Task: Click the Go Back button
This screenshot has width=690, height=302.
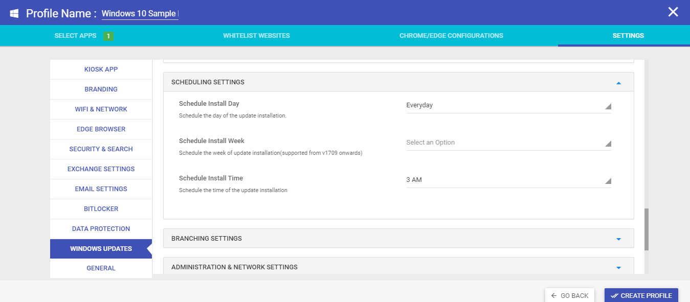Action: (x=570, y=295)
